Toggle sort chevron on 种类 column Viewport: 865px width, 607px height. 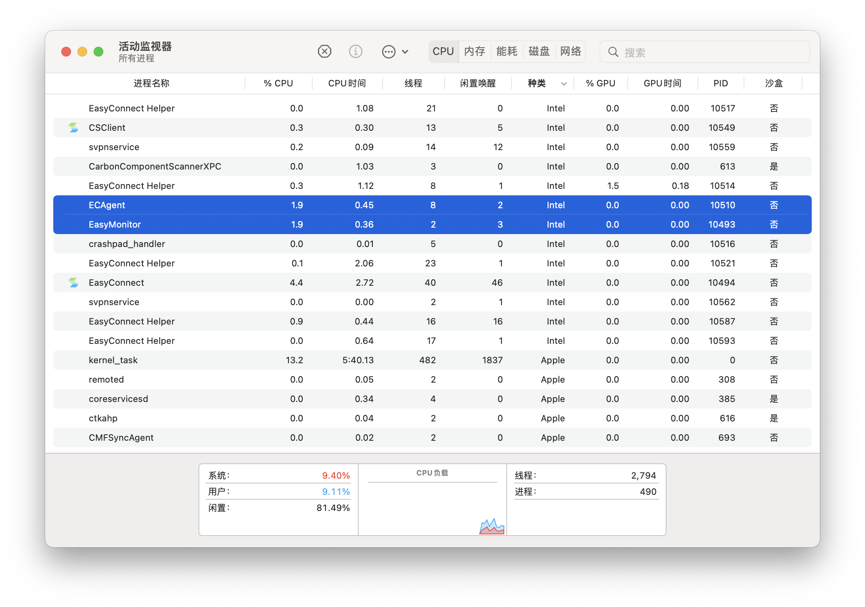[x=564, y=84]
